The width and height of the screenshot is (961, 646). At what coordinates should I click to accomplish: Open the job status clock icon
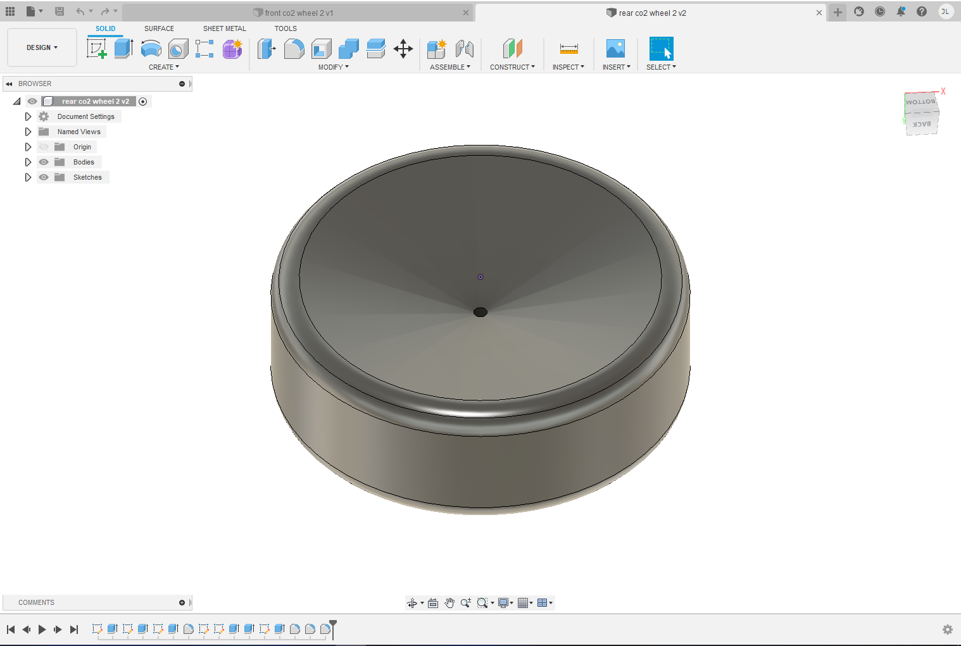[880, 11]
